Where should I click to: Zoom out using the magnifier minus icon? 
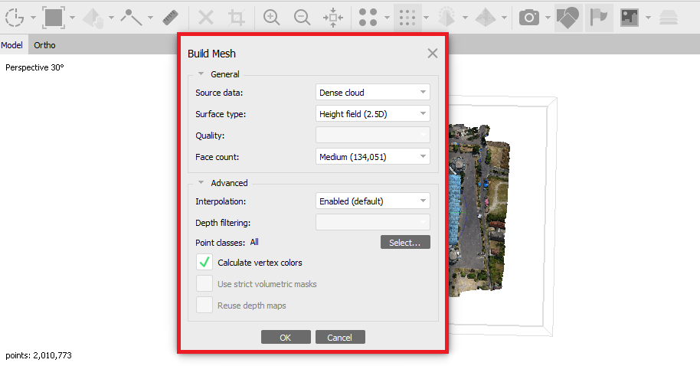[x=303, y=18]
